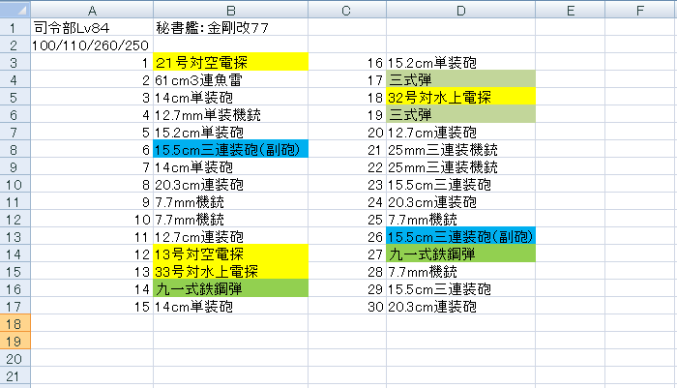
Task: Select column C header
Action: (x=347, y=10)
